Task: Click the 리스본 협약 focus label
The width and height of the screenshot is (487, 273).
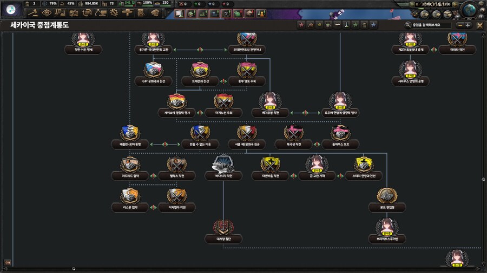Action: (129, 208)
